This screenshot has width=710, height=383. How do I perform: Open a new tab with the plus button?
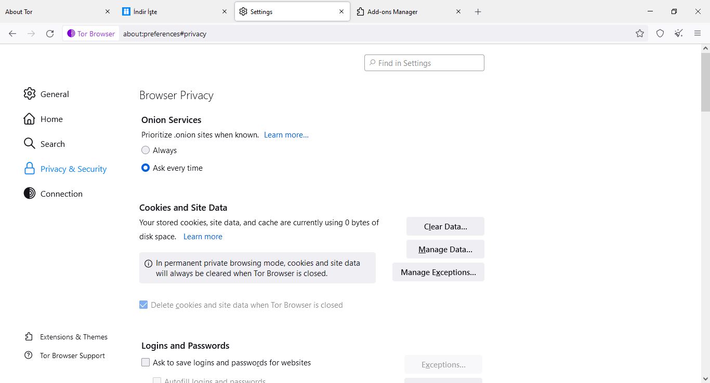(478, 11)
